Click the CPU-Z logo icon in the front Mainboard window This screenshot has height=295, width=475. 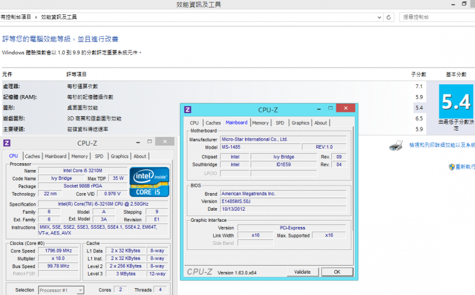[x=187, y=109]
